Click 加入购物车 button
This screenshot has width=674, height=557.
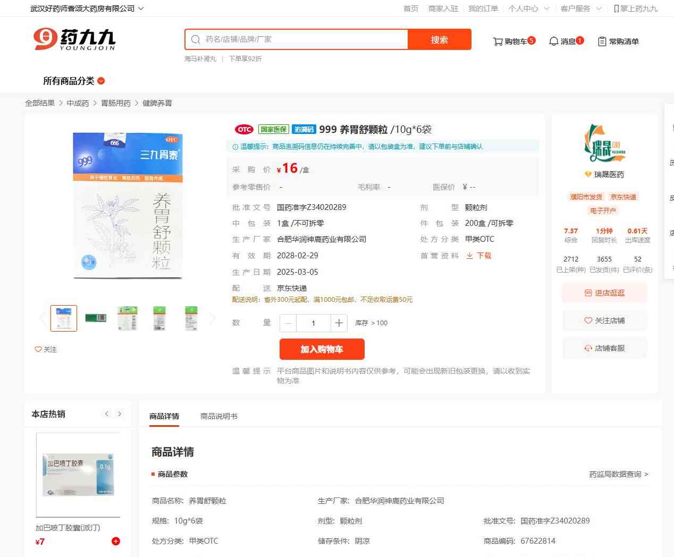point(322,349)
